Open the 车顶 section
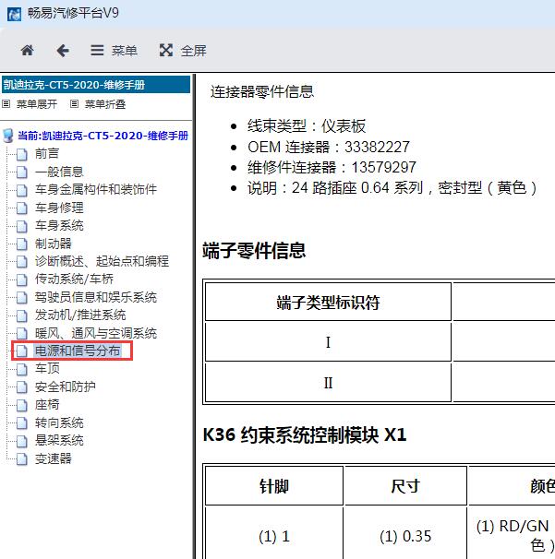The width and height of the screenshot is (555, 559). [x=47, y=368]
